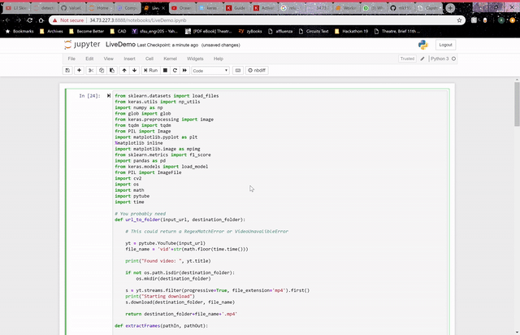Open the Insert menu

coord(129,59)
